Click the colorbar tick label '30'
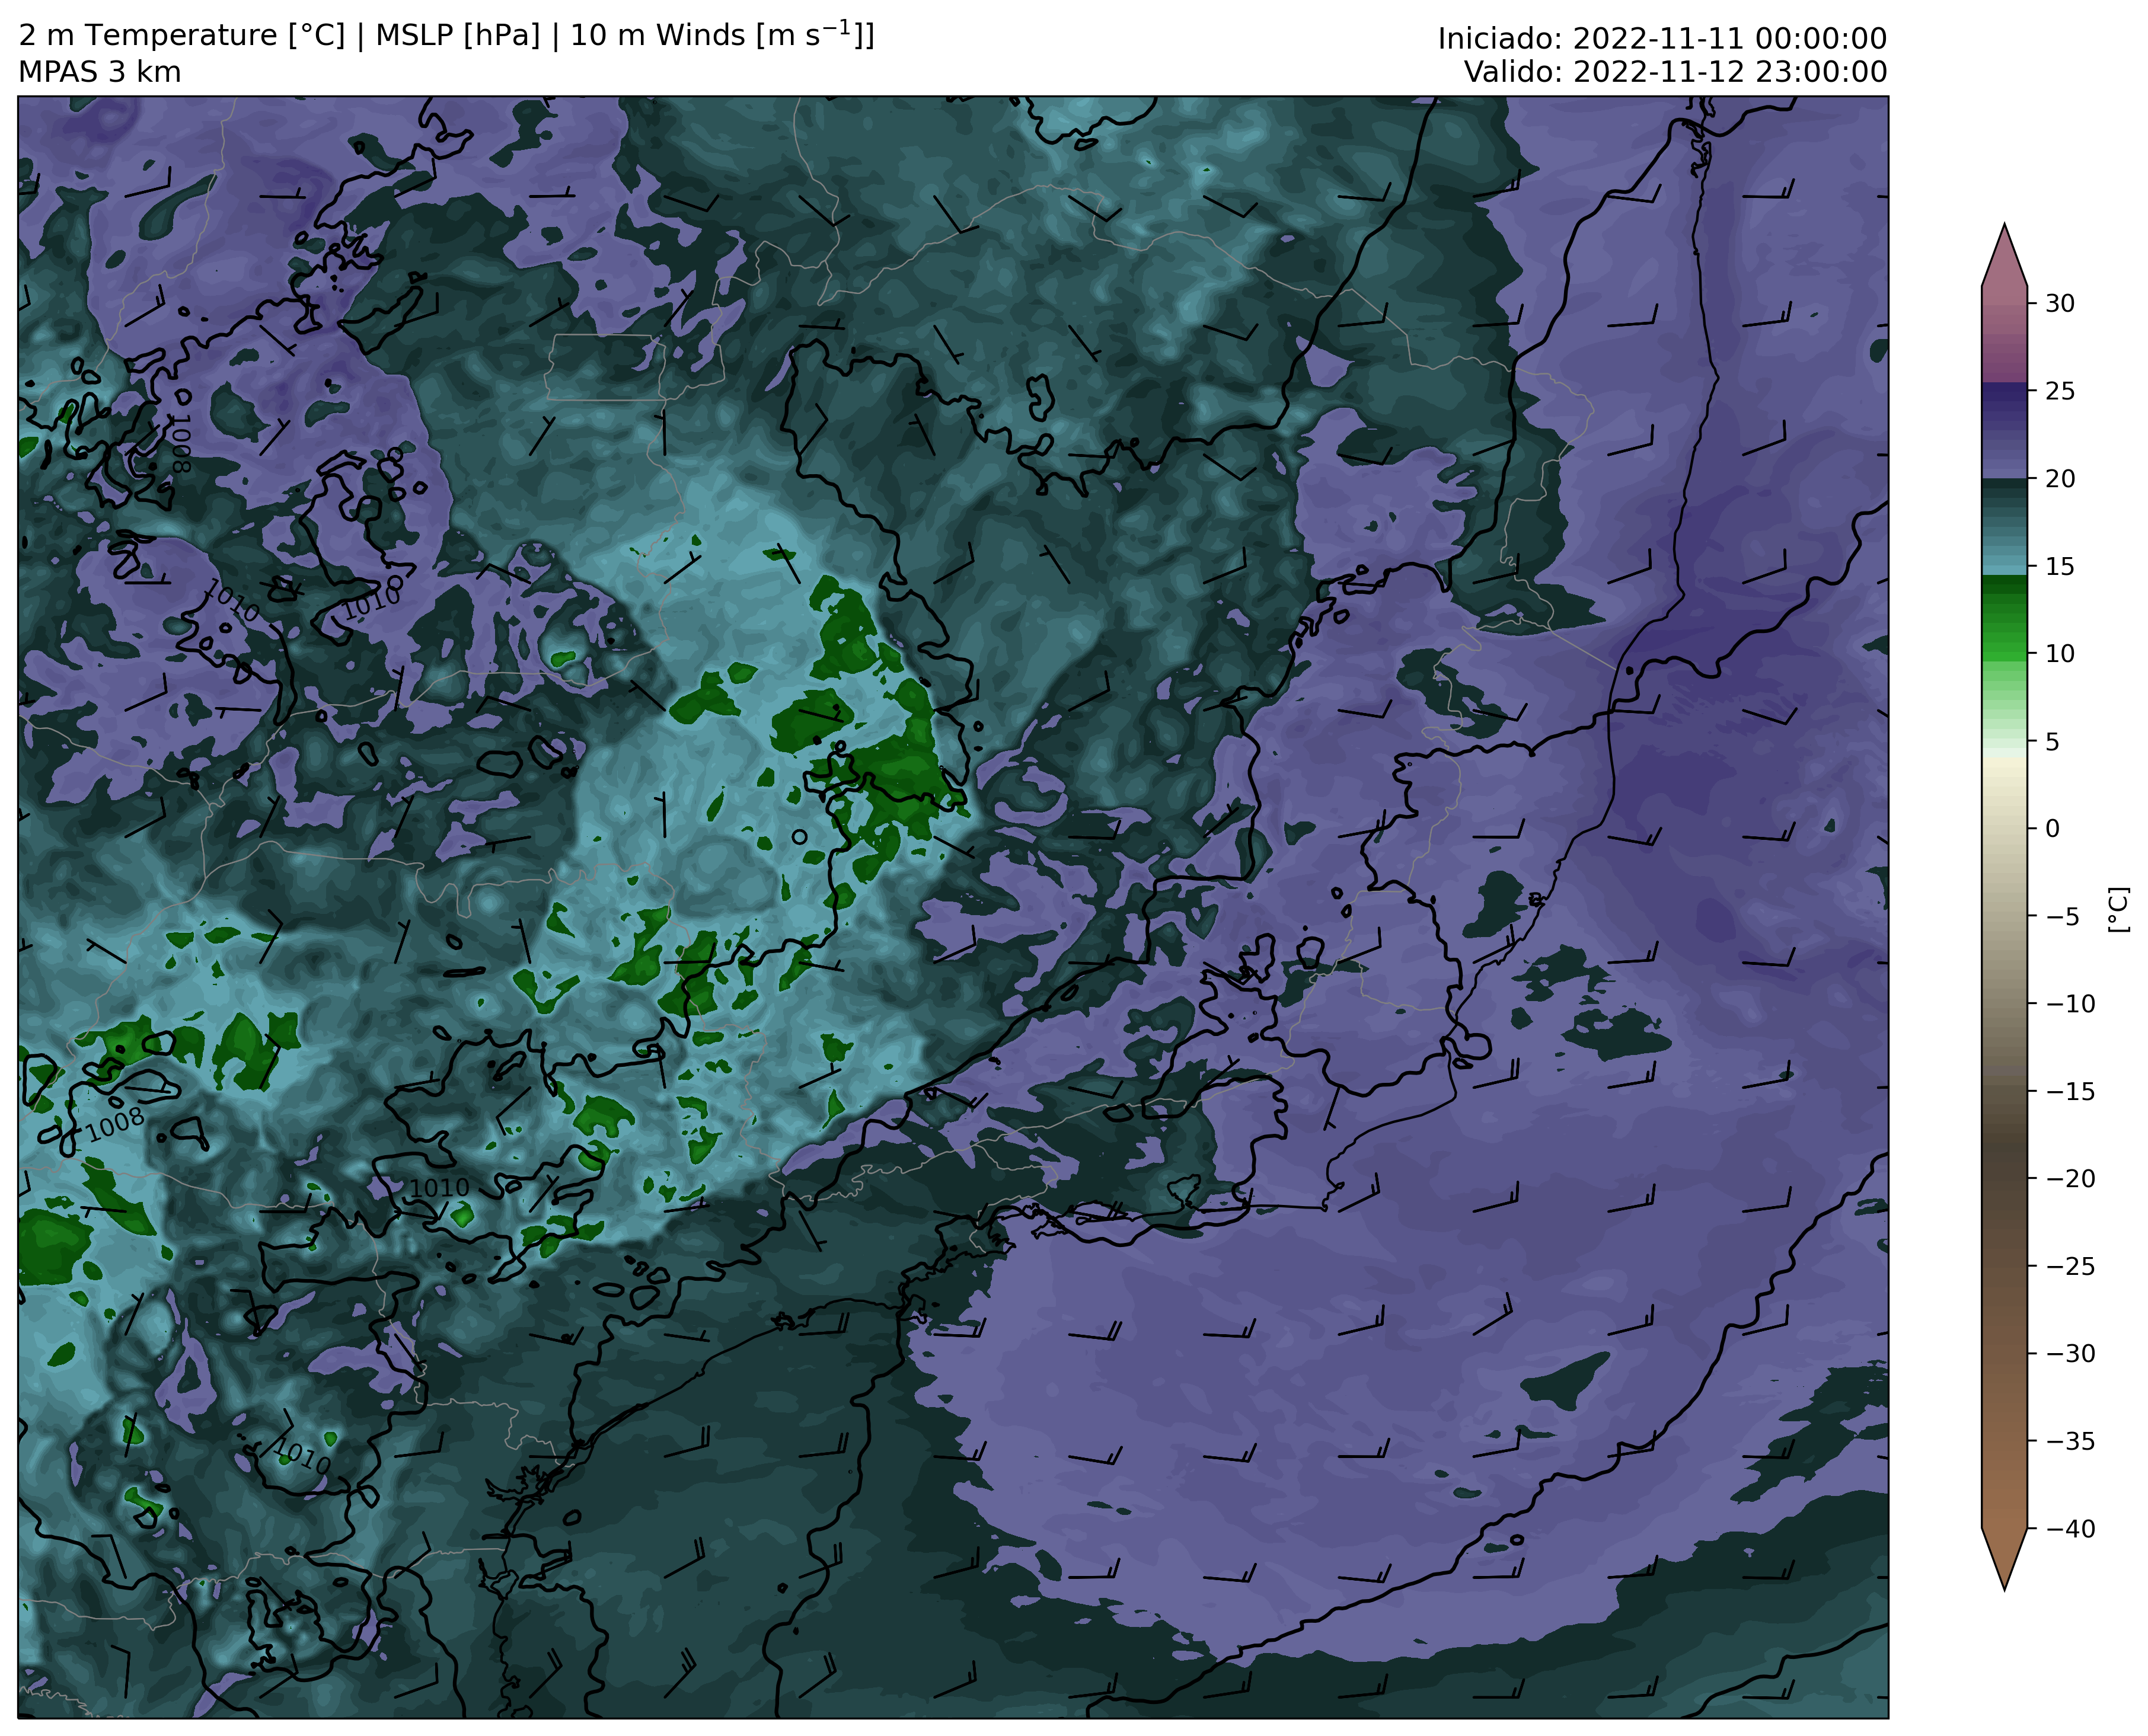 coord(2059,303)
